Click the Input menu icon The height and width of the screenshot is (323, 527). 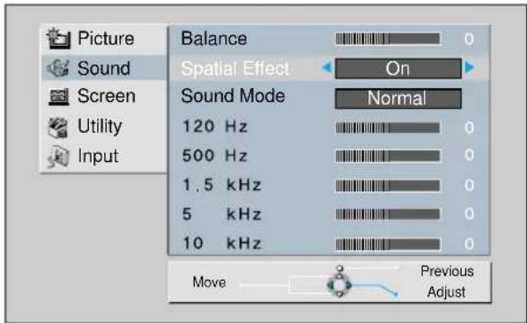[58, 157]
